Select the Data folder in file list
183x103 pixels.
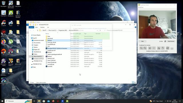point(49,36)
